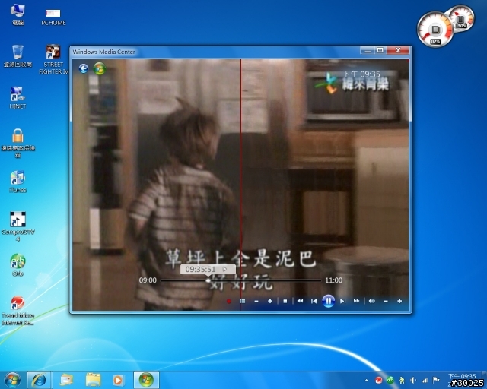
Task: Pause the video with the blue button
Action: click(328, 301)
